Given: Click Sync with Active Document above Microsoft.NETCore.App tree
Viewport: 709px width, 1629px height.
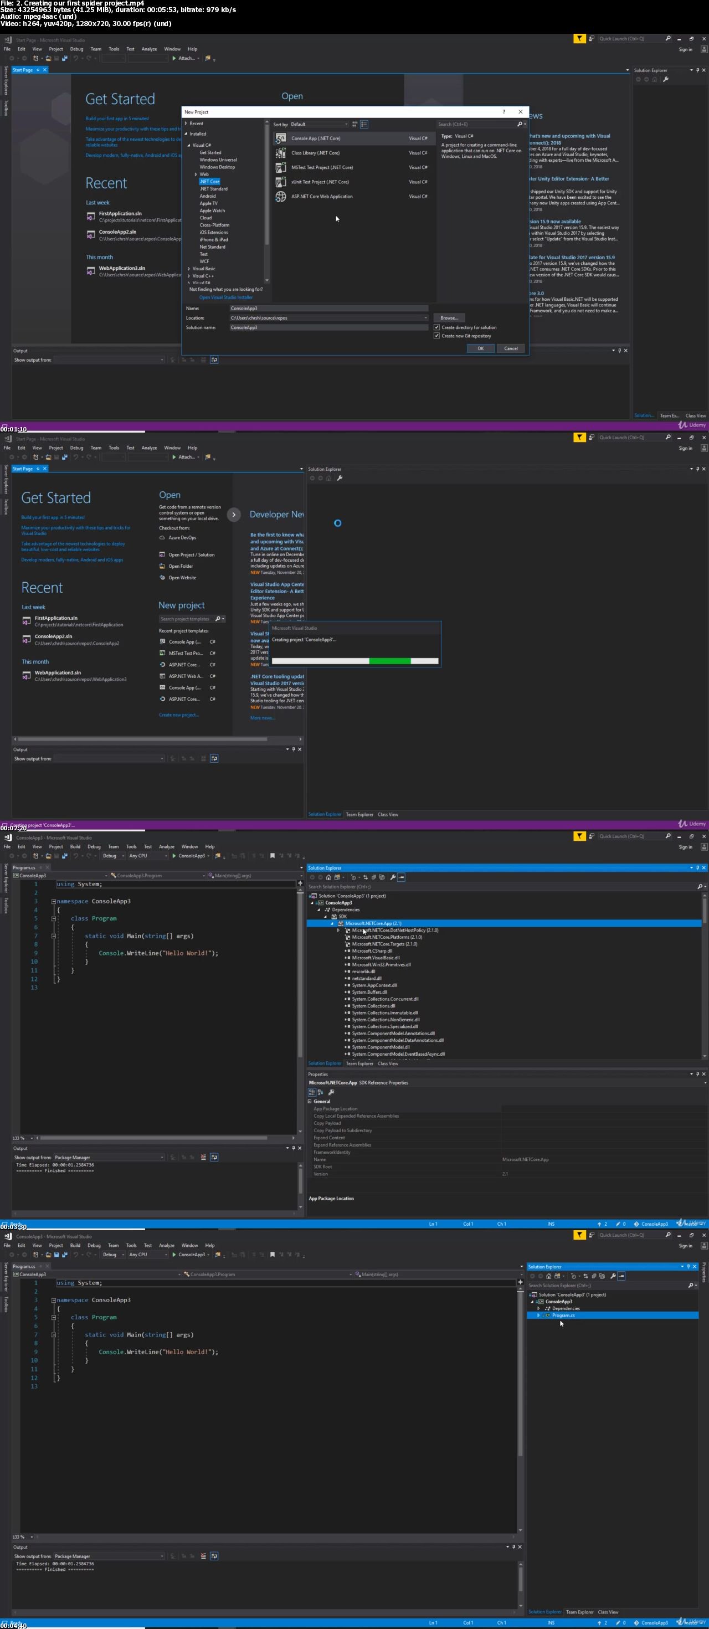Looking at the screenshot, I should 365,877.
